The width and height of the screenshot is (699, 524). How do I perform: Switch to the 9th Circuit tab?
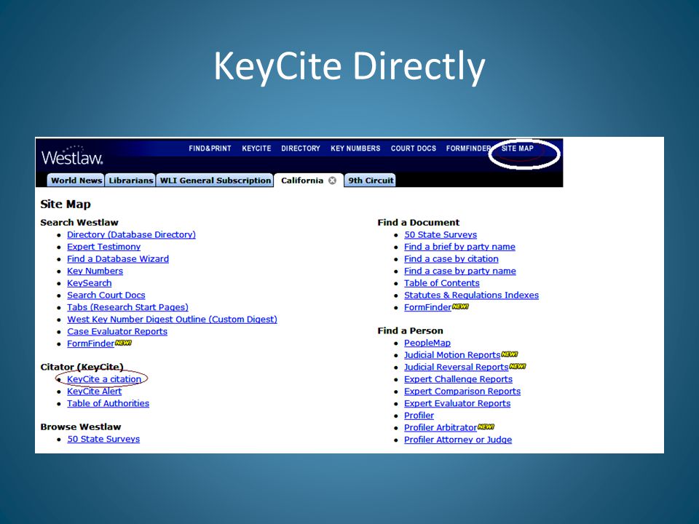coord(370,180)
